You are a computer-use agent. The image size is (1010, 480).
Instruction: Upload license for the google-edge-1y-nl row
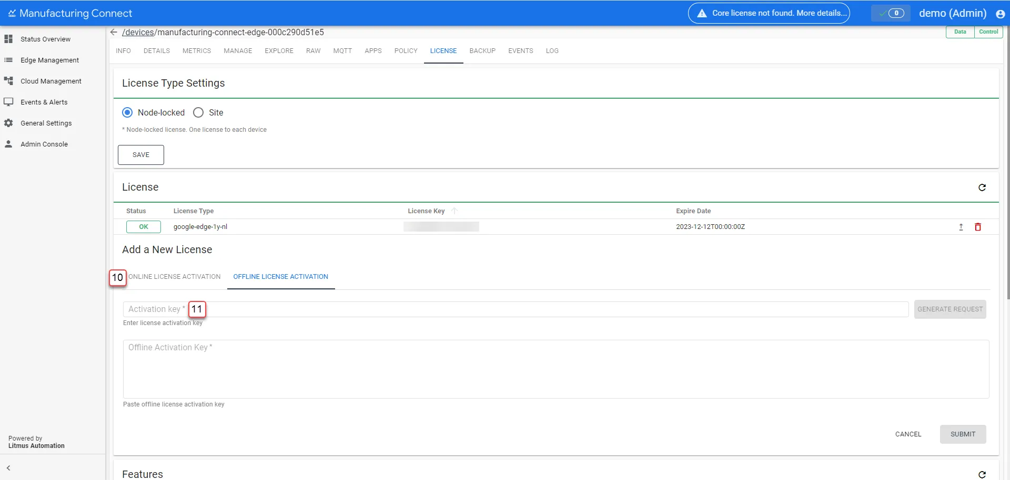coord(961,227)
